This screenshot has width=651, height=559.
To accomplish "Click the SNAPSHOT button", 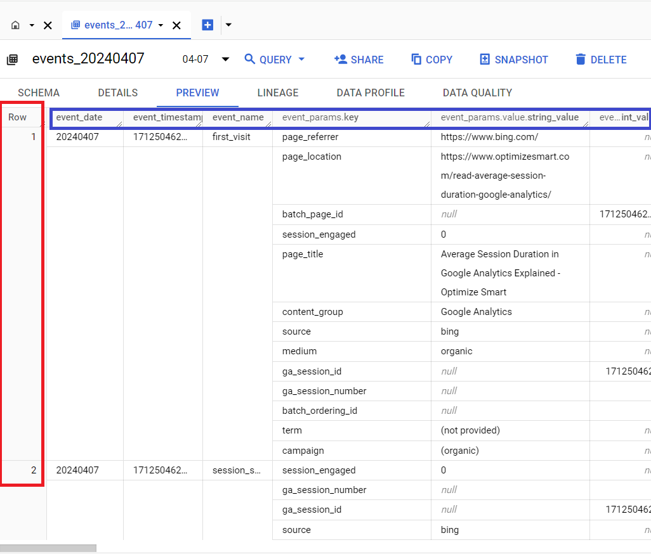I will (513, 60).
